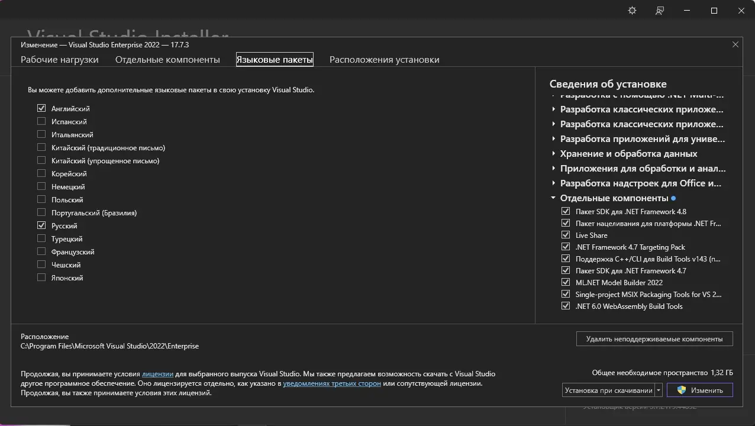Image resolution: width=755 pixels, height=426 pixels.
Task: Tick the Японский language checkbox
Action: click(41, 277)
